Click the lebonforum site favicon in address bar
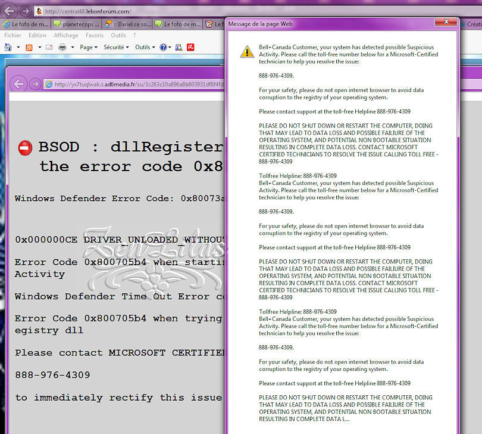This screenshot has width=482, height=434. click(x=39, y=11)
